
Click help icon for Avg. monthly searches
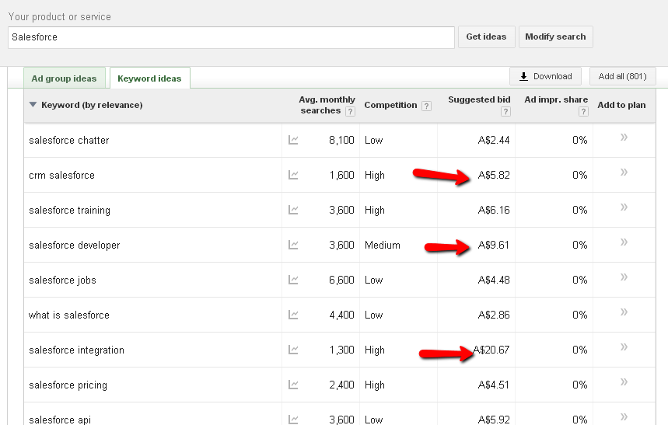[x=350, y=112]
